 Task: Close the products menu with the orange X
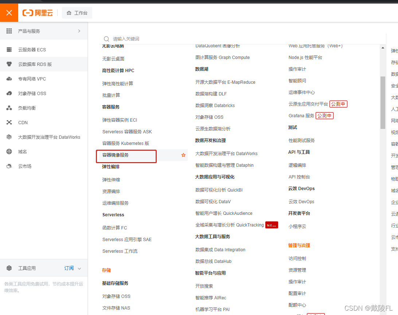coord(9,13)
